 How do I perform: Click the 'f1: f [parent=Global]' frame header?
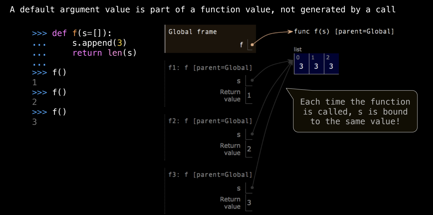[210, 68]
